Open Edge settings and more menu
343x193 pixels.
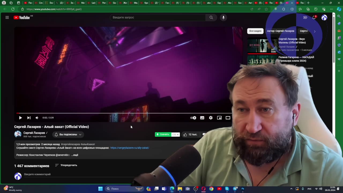[332, 9]
